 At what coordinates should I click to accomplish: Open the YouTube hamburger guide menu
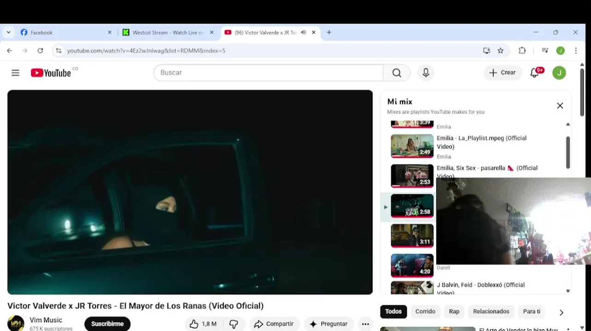[16, 73]
